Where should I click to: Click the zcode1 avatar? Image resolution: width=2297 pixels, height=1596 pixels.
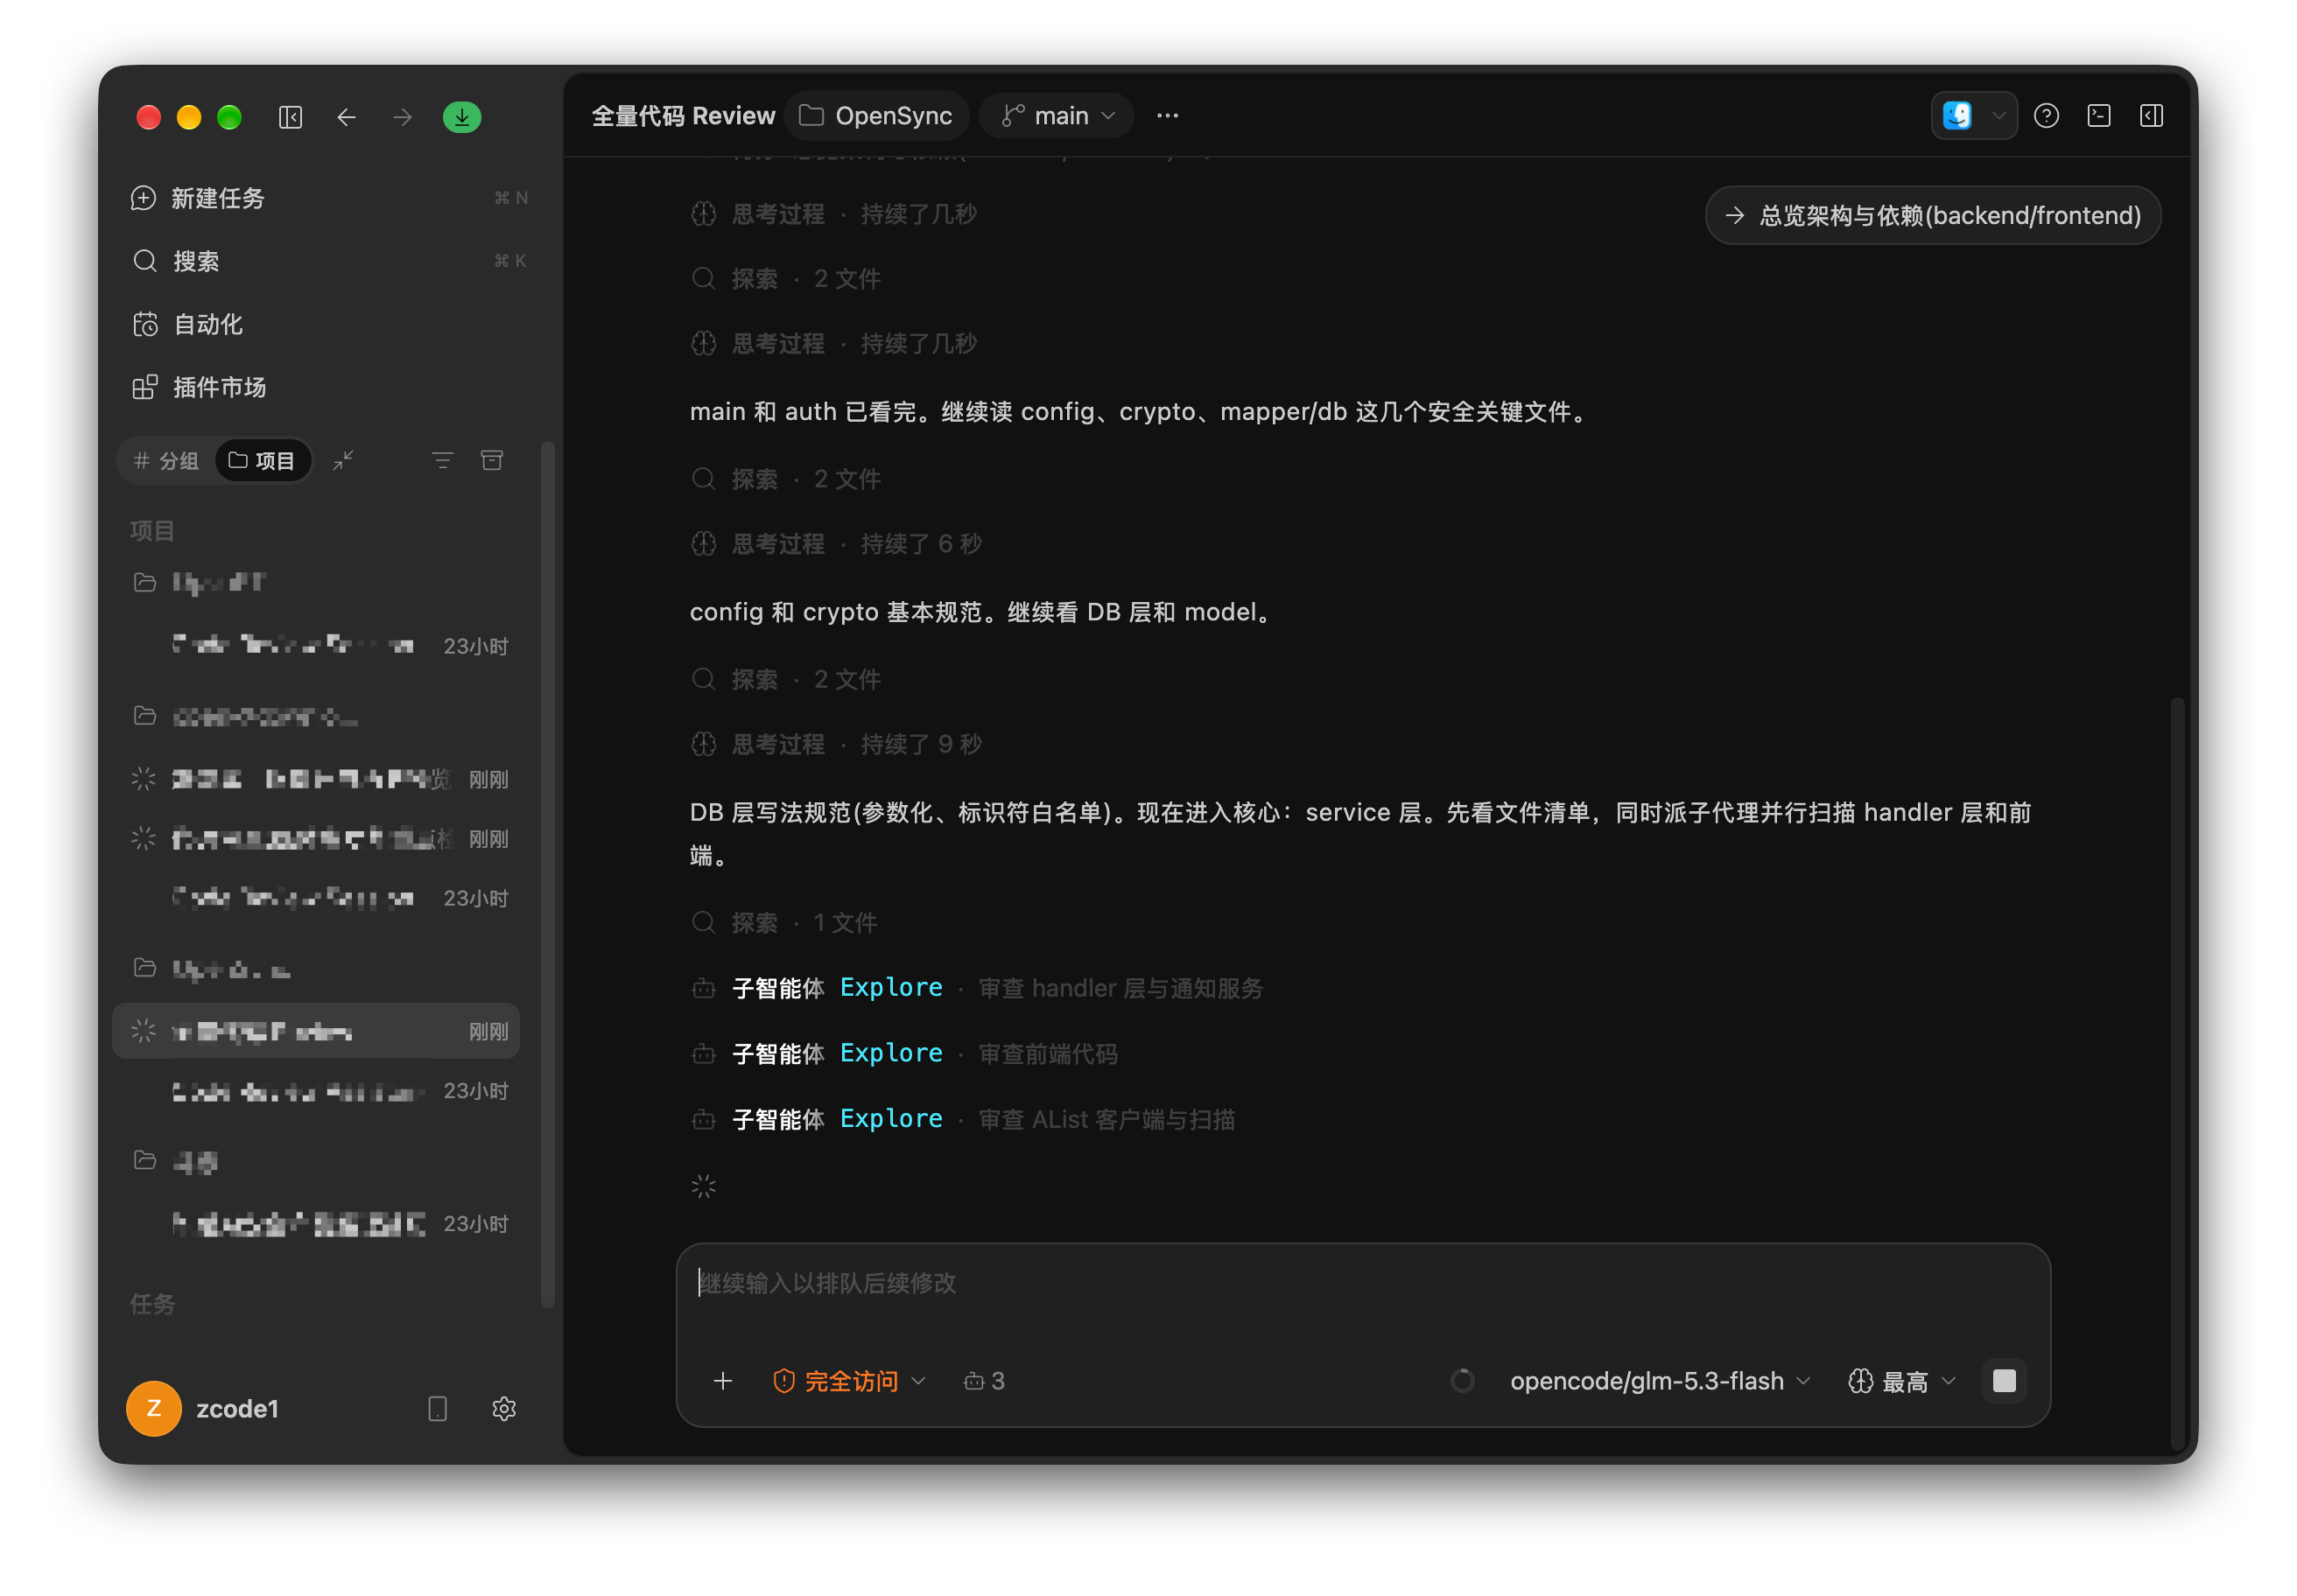coord(153,1408)
